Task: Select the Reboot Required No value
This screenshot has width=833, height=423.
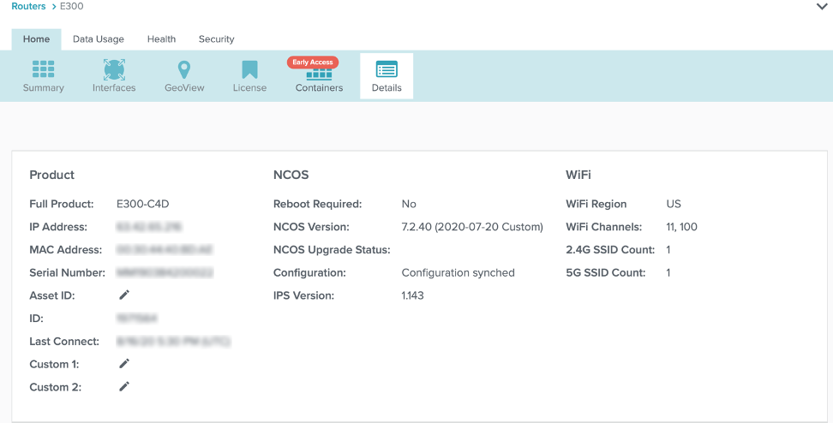Action: 409,204
